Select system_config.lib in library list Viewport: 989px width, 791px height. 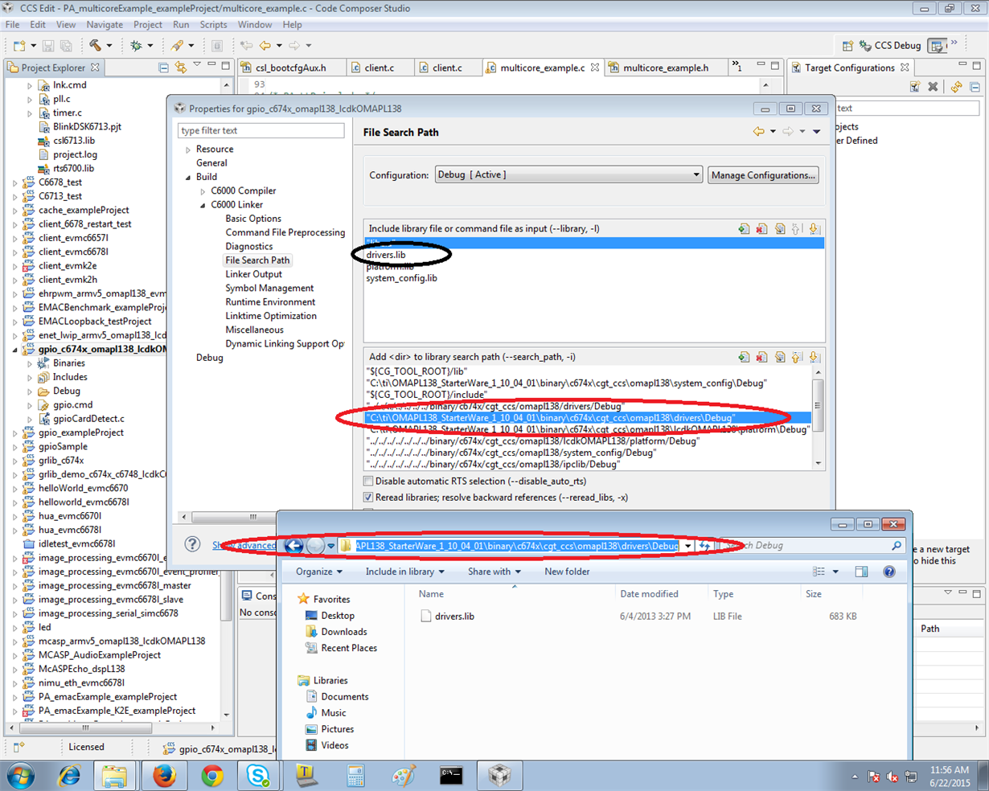(401, 278)
